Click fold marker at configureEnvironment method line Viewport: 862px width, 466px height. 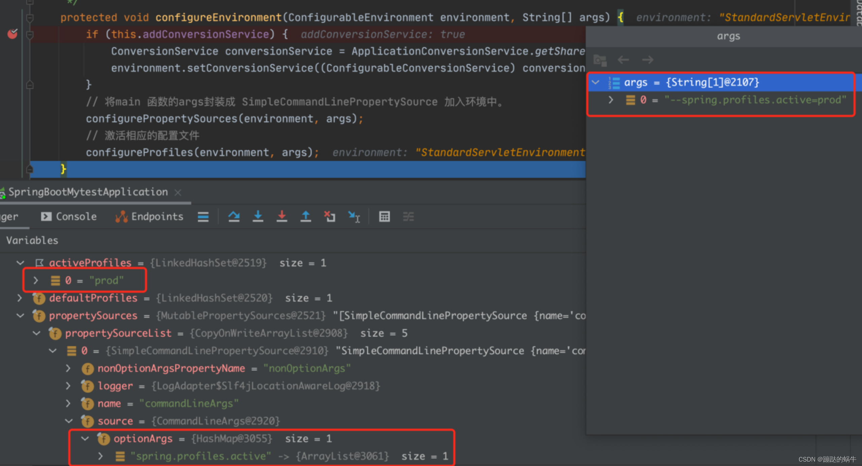pyautogui.click(x=30, y=18)
